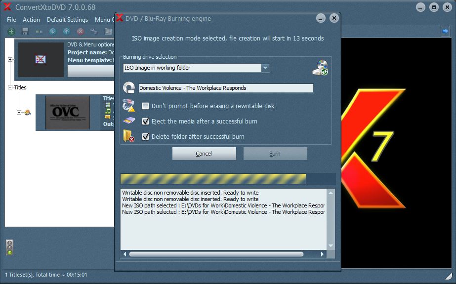Click the disc volume name input field
The image size is (456, 284).
click(x=226, y=88)
